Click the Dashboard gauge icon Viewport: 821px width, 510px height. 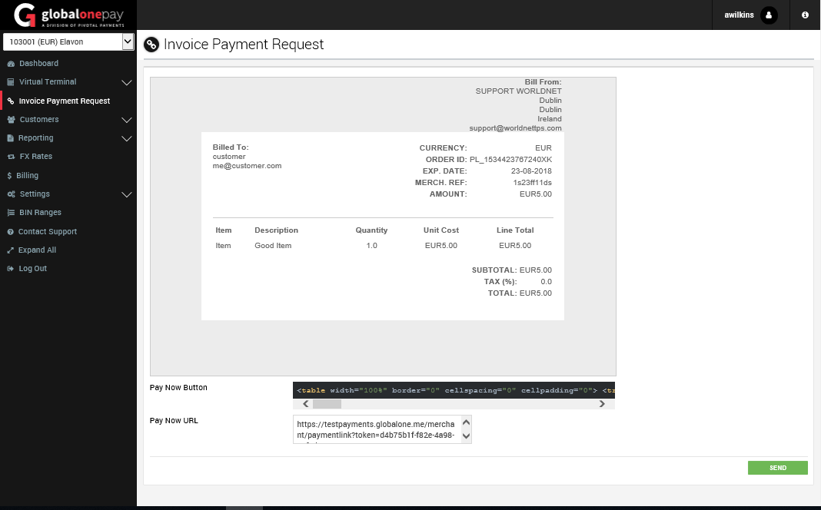coord(11,63)
